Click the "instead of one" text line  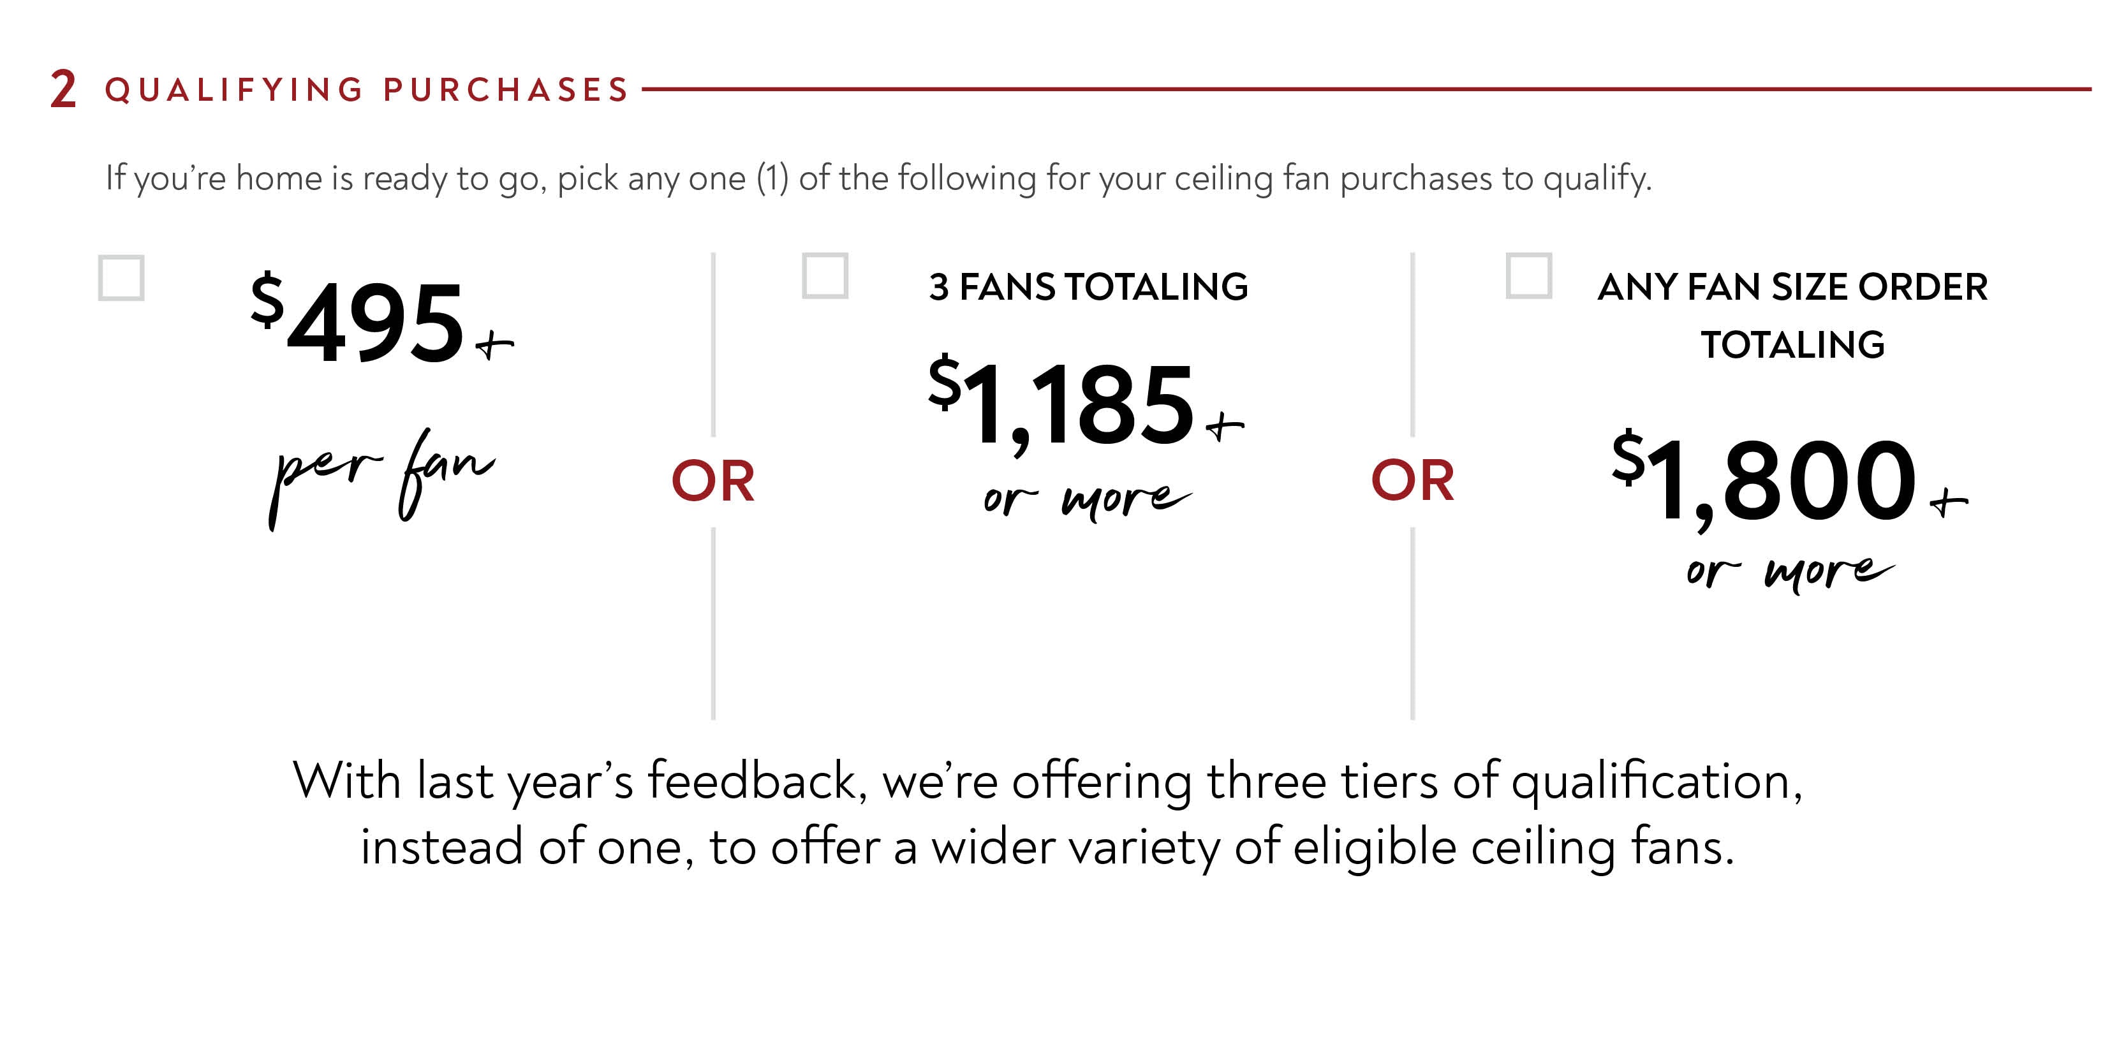(x=1047, y=847)
